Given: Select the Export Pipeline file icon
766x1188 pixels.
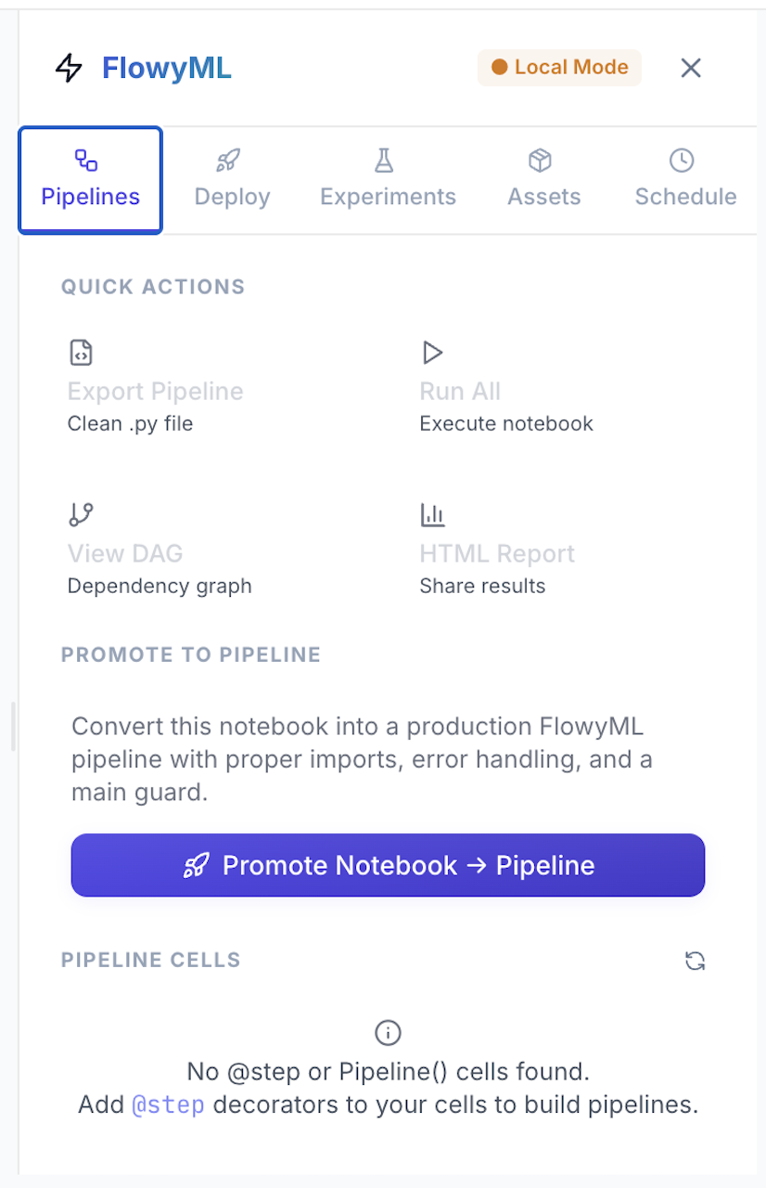Looking at the screenshot, I should 80,353.
